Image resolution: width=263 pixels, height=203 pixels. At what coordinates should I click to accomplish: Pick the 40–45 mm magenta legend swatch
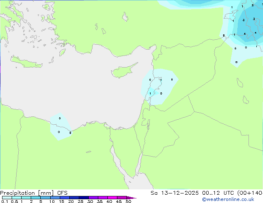[x=112, y=198]
